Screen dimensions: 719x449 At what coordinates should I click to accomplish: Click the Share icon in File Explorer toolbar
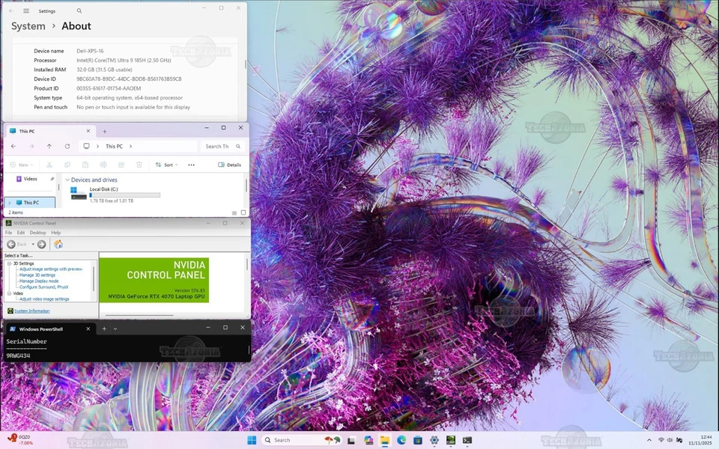(x=121, y=165)
